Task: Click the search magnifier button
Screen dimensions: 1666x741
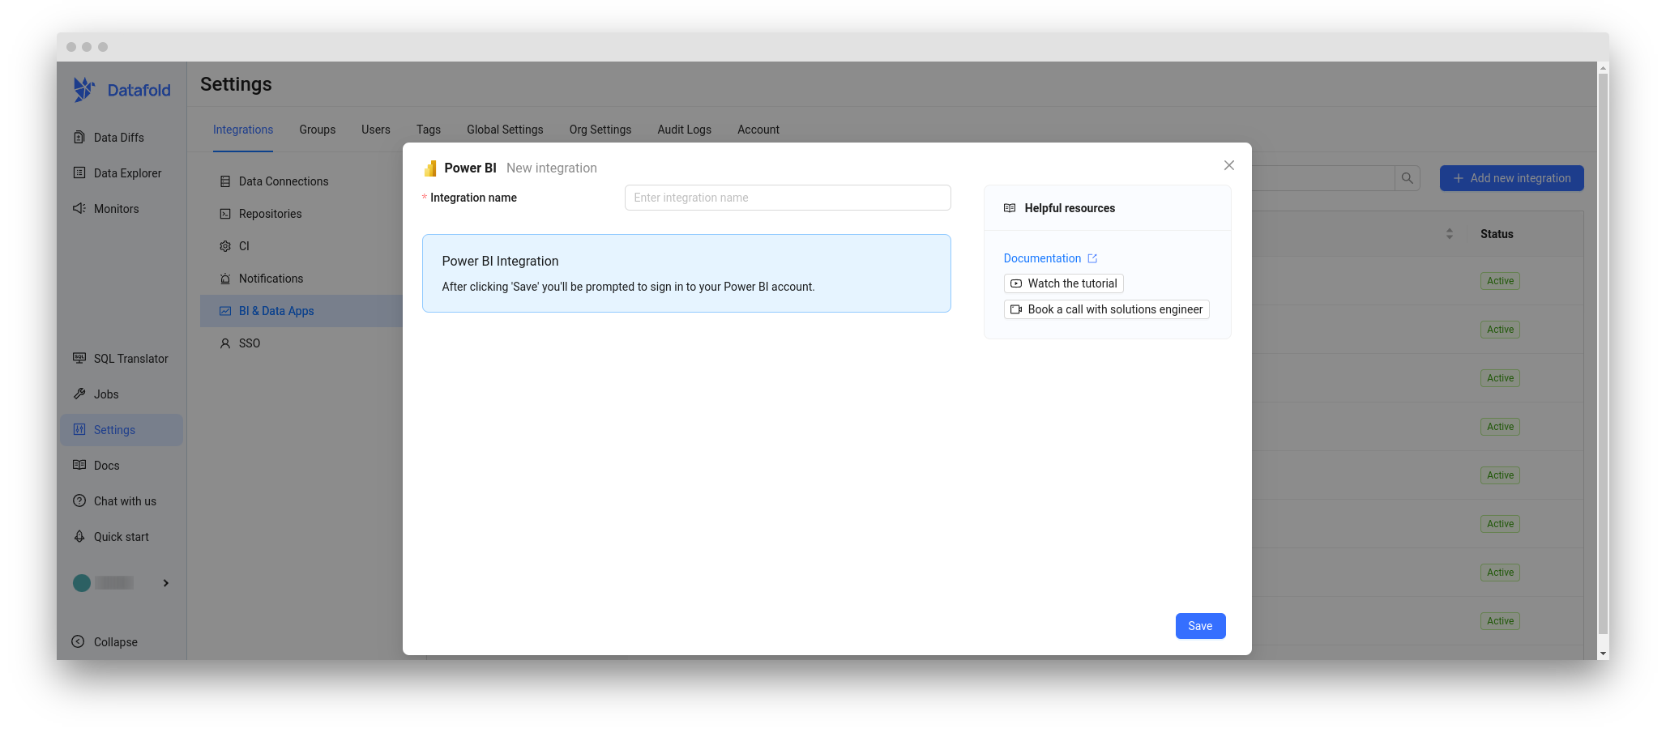Action: 1408,178
